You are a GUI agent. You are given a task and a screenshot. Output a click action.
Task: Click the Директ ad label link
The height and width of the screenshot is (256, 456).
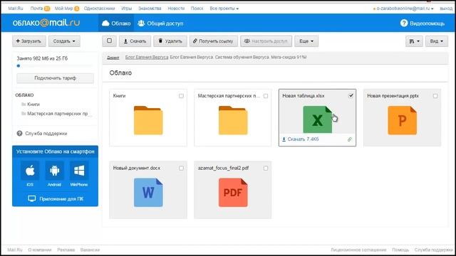113,58
